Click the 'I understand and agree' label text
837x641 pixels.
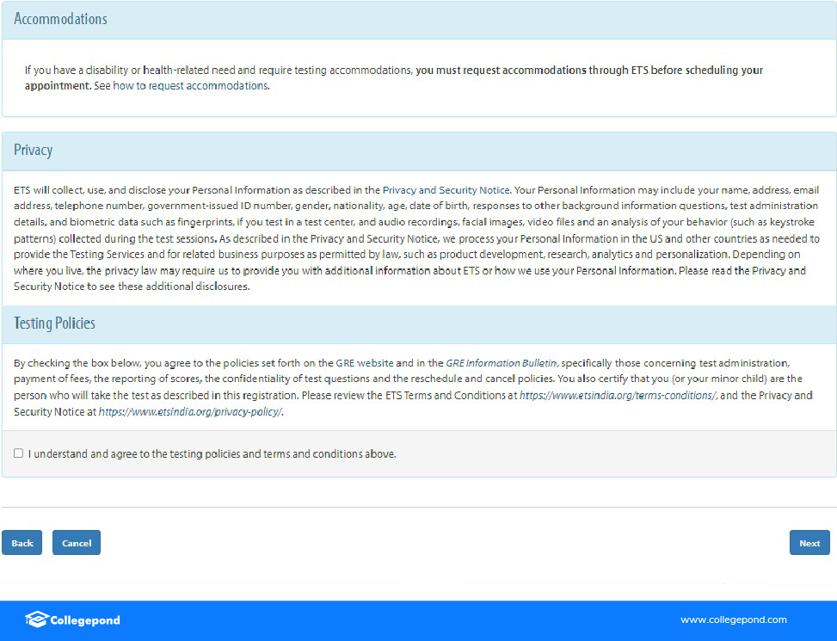click(212, 454)
